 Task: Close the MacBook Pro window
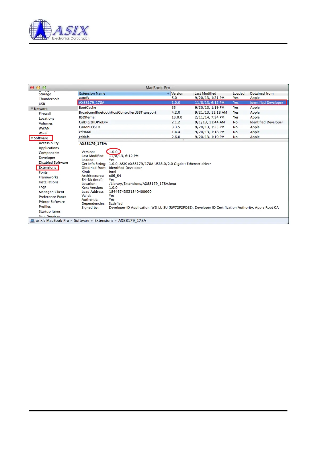32,88
